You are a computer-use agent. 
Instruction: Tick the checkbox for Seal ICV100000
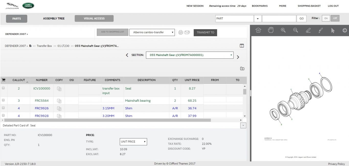[x=3, y=88]
